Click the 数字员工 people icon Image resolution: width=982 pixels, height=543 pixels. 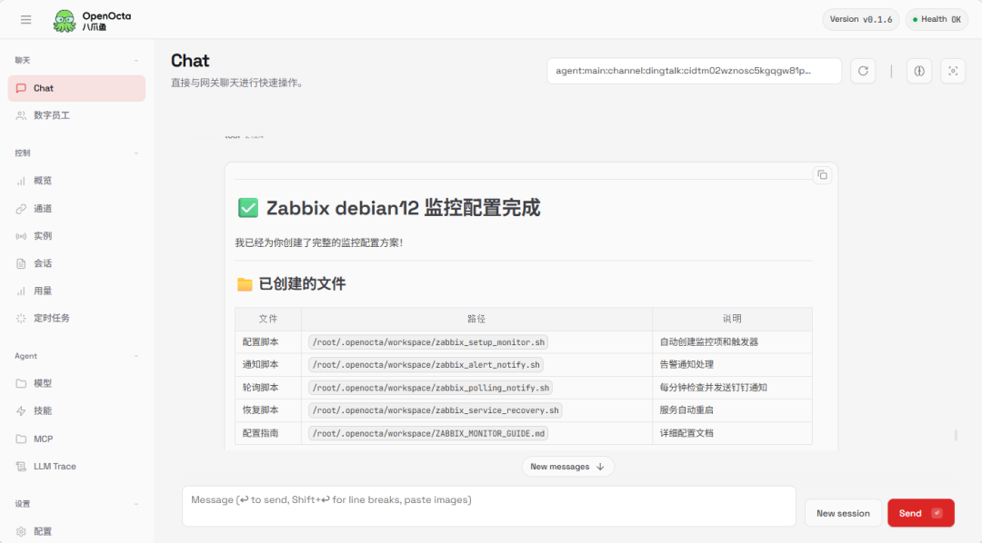click(x=21, y=115)
